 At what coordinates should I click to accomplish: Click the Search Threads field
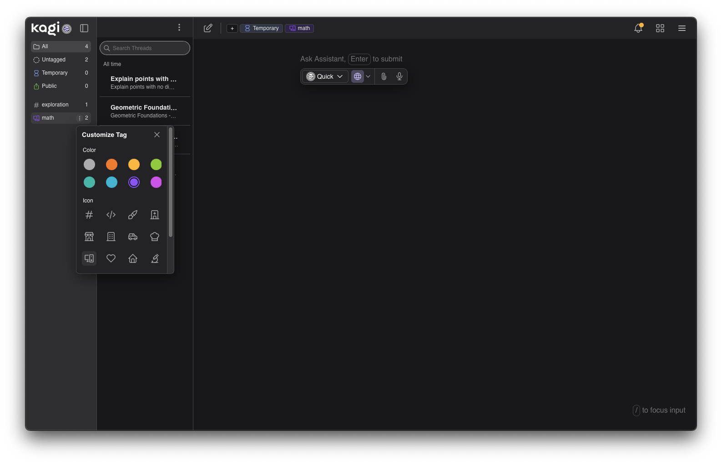point(145,48)
